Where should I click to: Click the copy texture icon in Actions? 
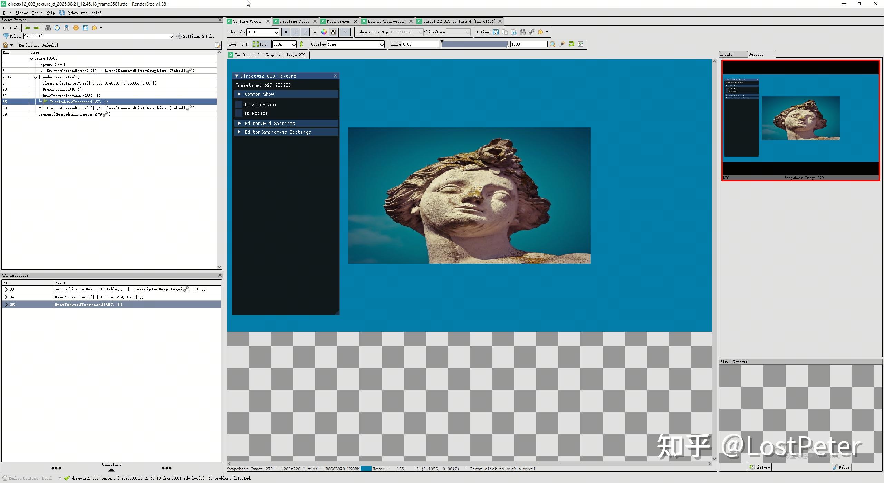505,32
